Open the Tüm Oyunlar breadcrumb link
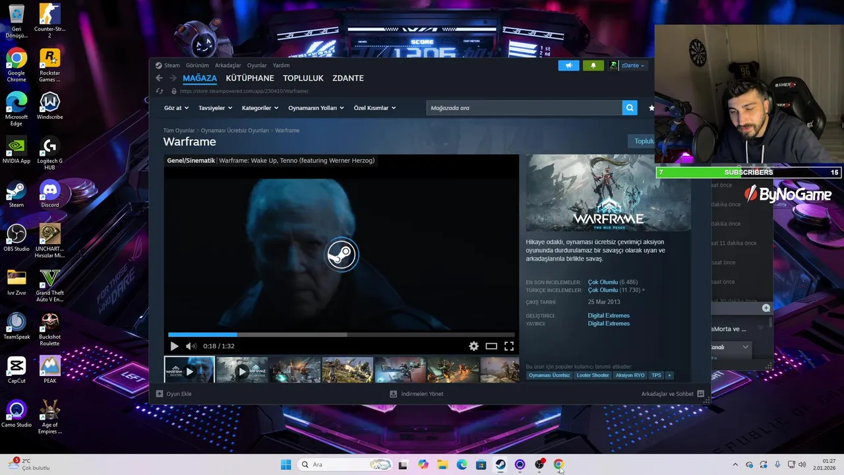Viewport: 844px width, 475px height. click(x=179, y=131)
